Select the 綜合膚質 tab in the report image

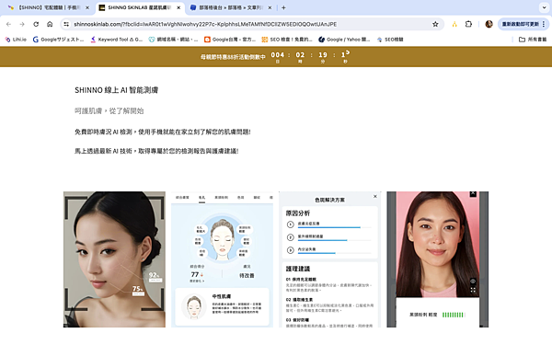182,198
